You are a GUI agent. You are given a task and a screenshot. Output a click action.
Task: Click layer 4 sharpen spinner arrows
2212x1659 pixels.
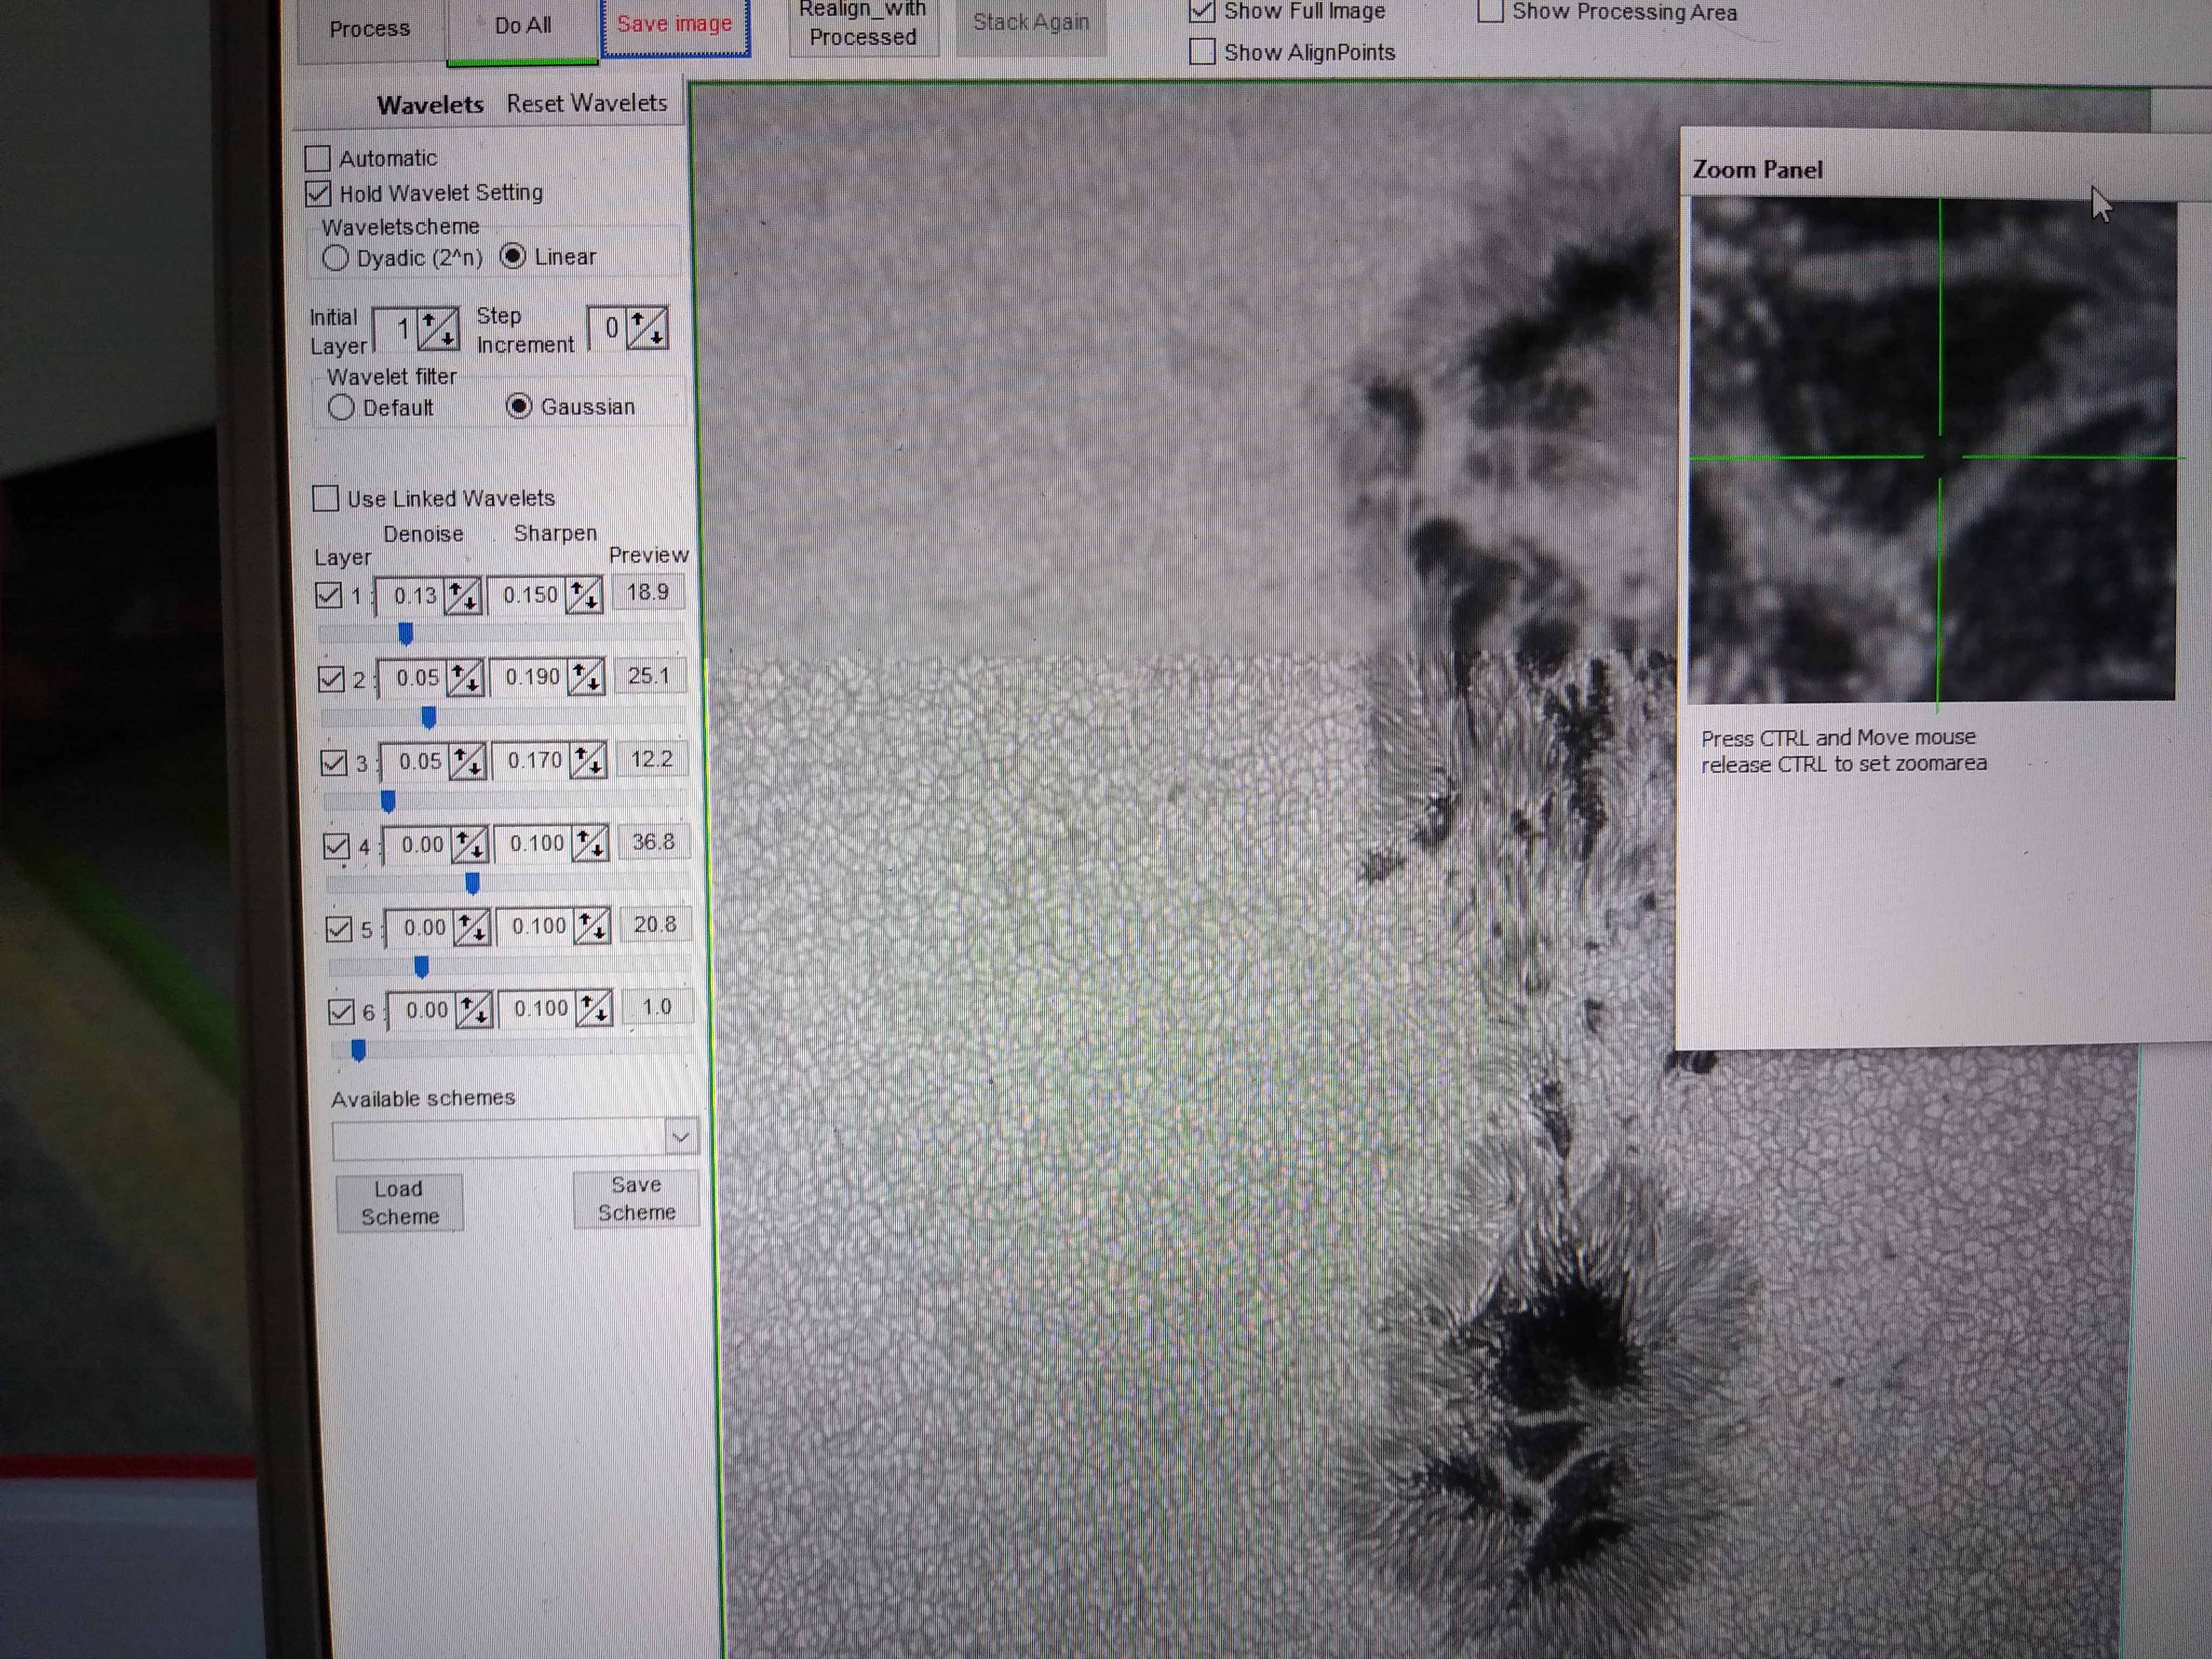click(x=591, y=844)
